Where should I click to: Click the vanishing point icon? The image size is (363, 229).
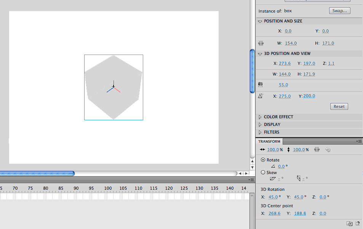tap(261, 96)
